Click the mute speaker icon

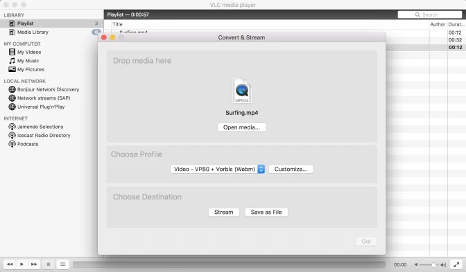point(416,264)
